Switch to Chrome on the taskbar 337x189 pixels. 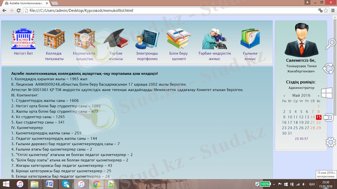(x=96, y=184)
